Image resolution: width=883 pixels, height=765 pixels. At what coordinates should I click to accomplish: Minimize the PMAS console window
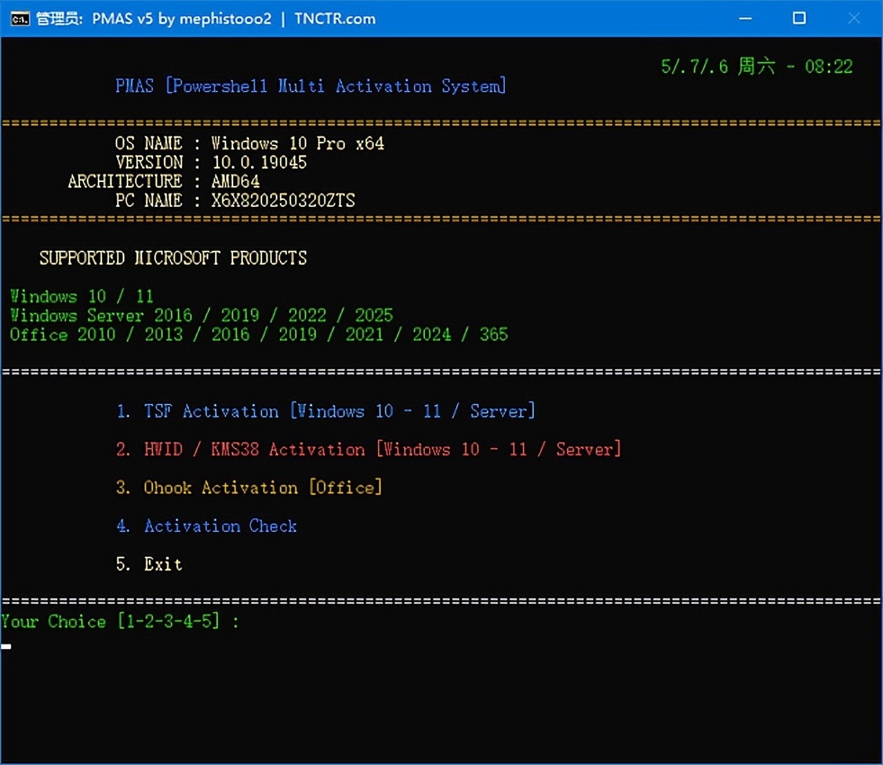[745, 19]
